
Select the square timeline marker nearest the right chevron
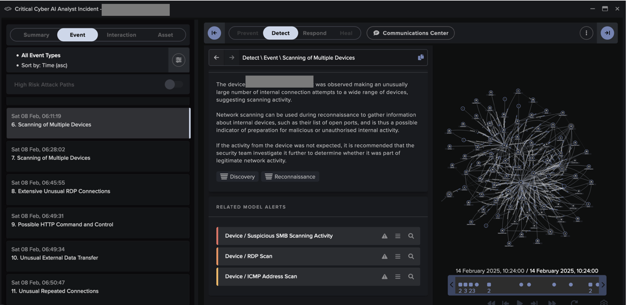pyautogui.click(x=590, y=284)
